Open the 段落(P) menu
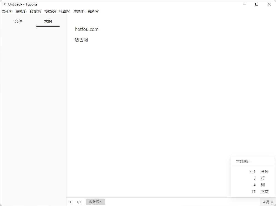This screenshot has height=206, width=276. click(x=35, y=11)
